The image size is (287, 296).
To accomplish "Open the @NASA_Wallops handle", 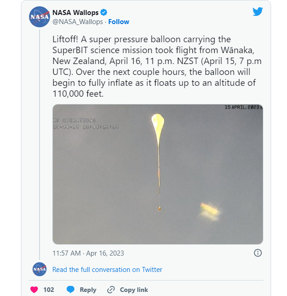I will click(78, 22).
